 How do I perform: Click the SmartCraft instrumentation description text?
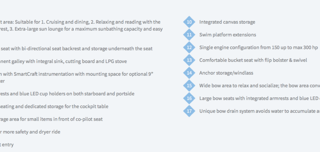(76, 77)
